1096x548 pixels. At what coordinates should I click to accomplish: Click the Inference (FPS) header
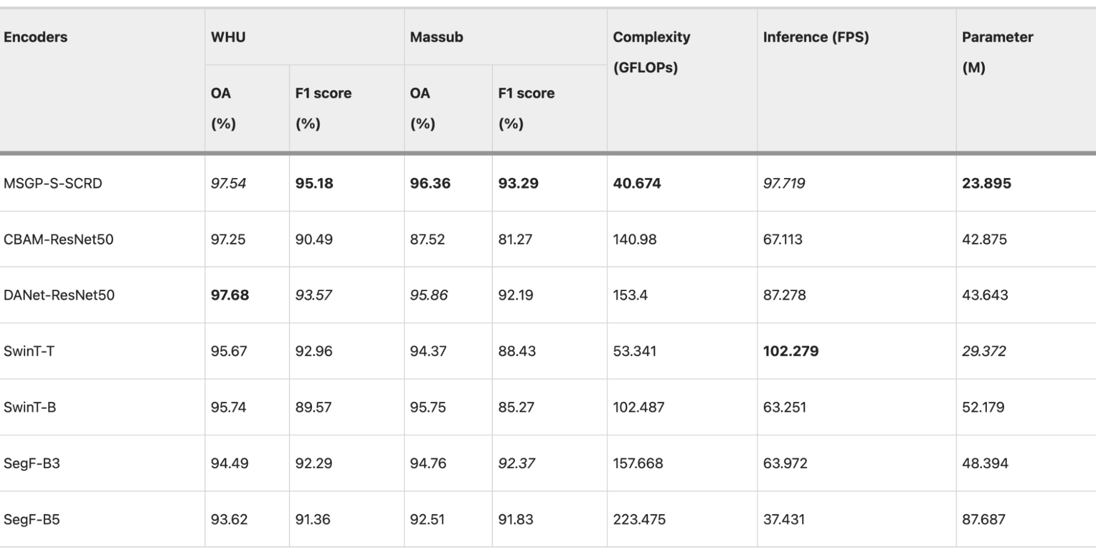click(816, 37)
